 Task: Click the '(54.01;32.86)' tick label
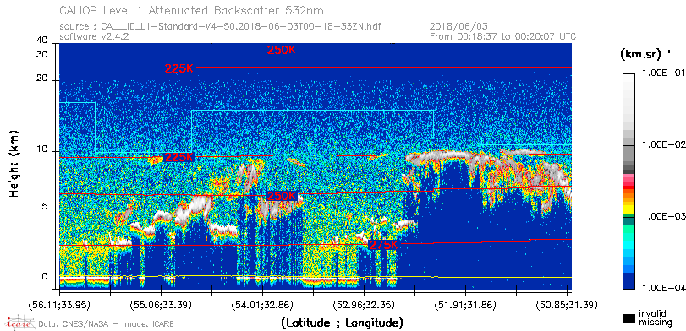pos(262,304)
